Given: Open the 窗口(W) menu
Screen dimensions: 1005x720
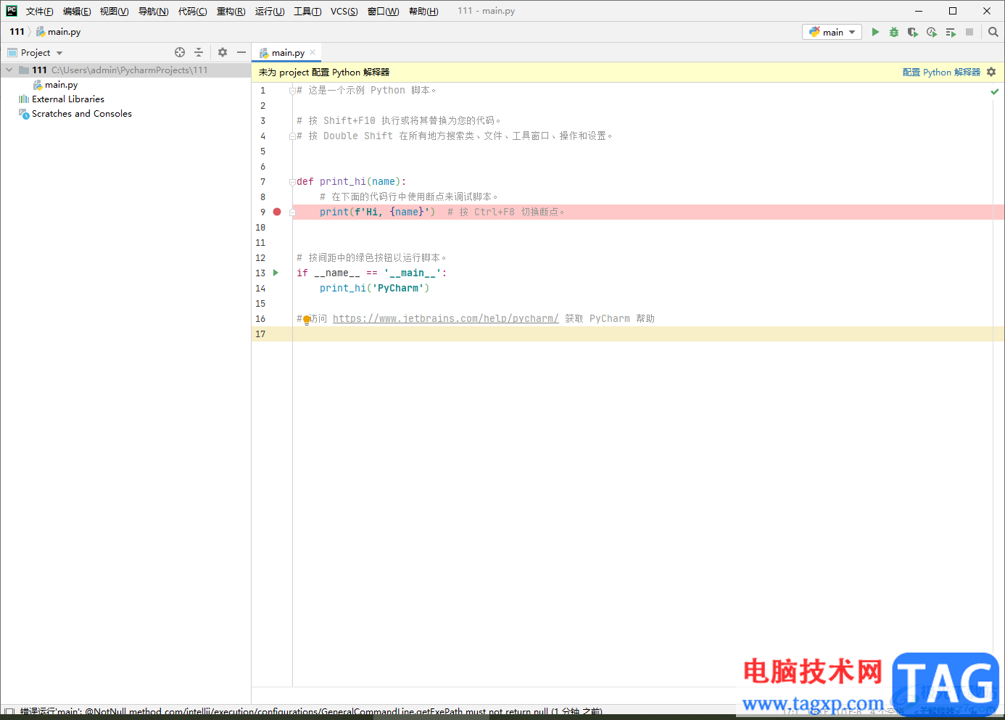Looking at the screenshot, I should 383,11.
